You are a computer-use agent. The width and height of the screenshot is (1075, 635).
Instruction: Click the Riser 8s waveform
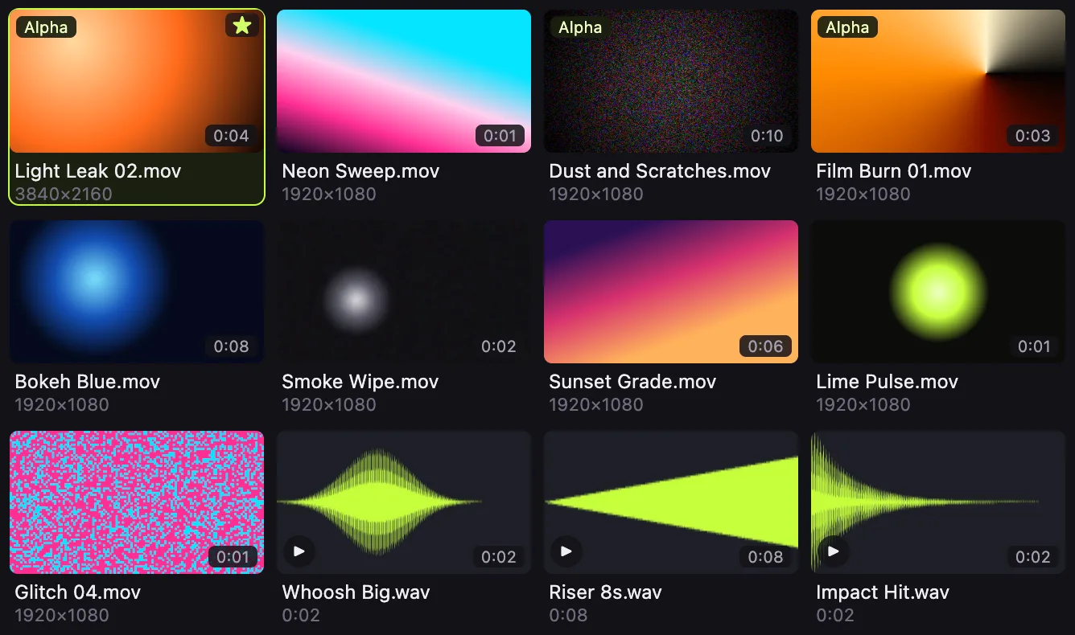tap(671, 502)
